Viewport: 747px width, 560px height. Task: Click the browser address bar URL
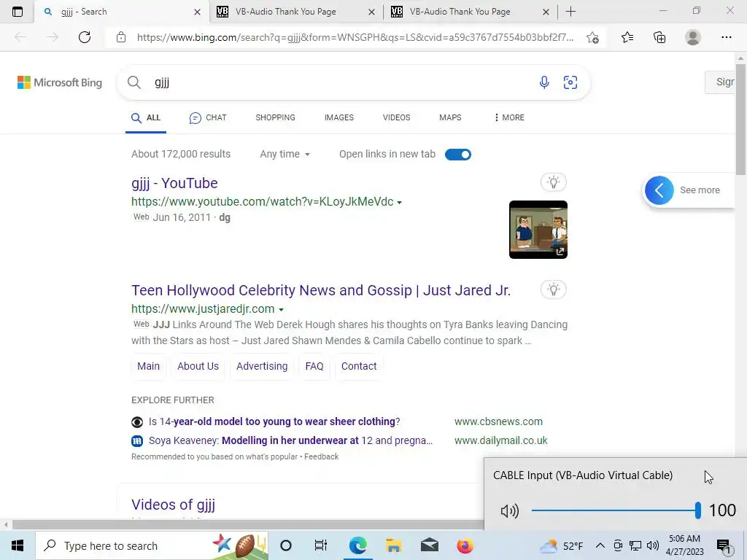point(355,37)
